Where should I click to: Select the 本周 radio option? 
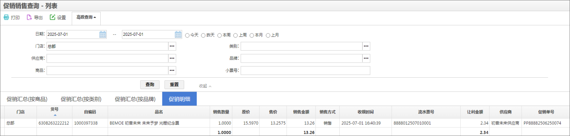click(220, 35)
